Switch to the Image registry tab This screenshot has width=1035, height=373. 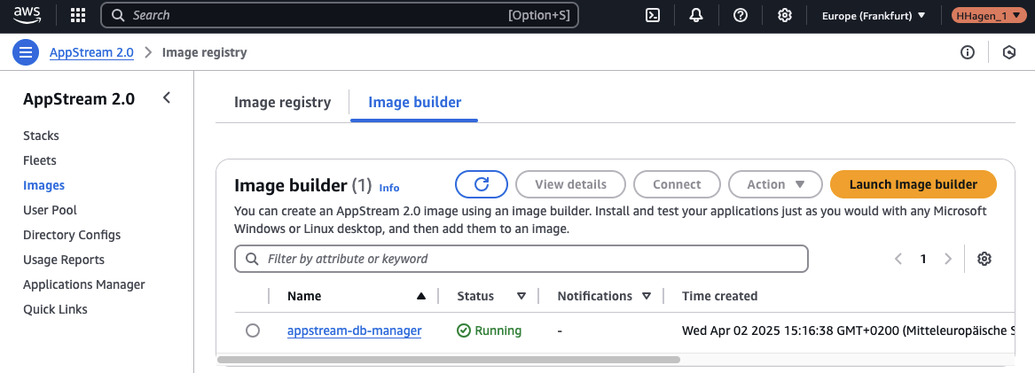[x=283, y=102]
